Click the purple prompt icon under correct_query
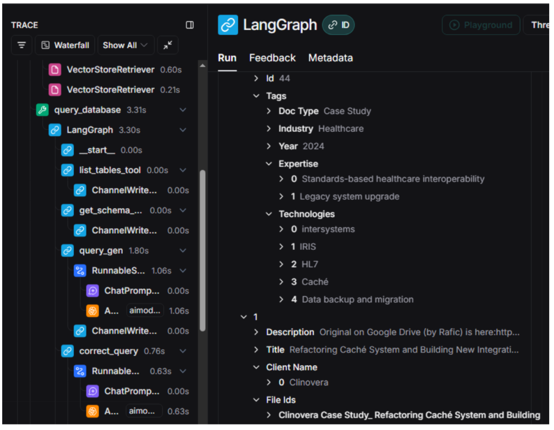 (93, 392)
